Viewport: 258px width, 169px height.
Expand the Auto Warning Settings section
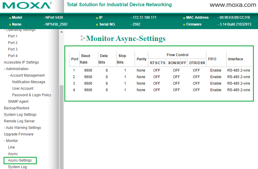[22, 128]
